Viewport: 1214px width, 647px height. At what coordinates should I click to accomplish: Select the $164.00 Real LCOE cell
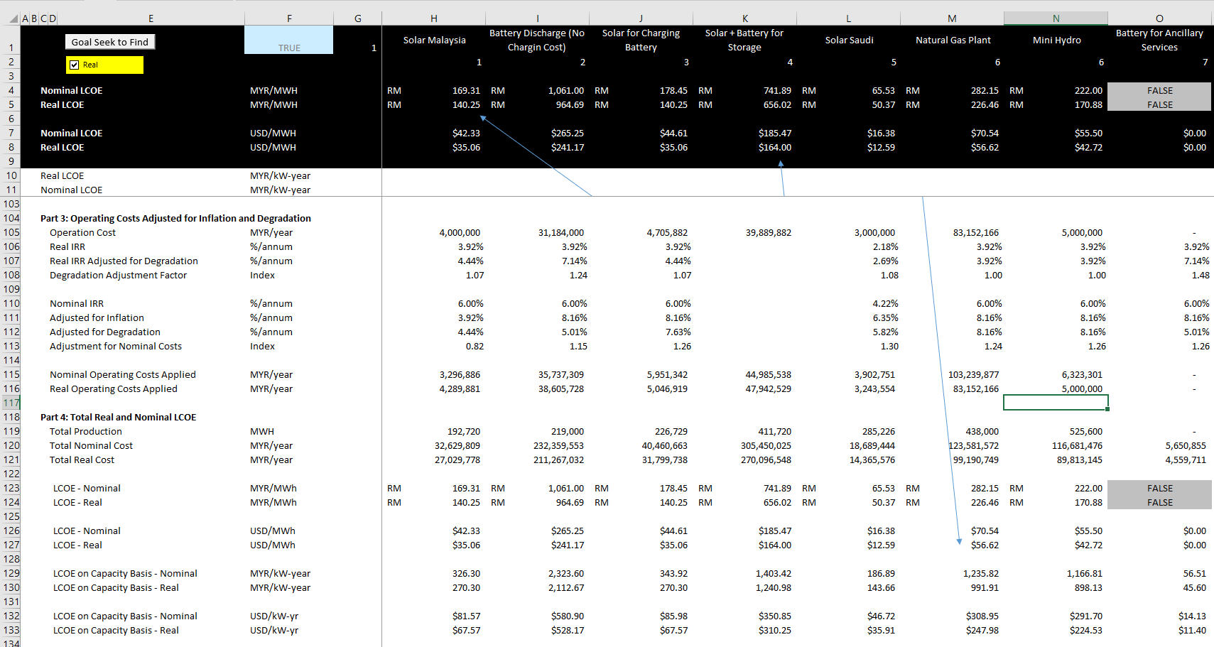(x=744, y=147)
